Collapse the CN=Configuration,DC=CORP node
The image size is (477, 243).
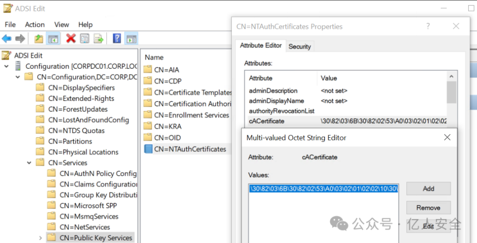(x=18, y=77)
